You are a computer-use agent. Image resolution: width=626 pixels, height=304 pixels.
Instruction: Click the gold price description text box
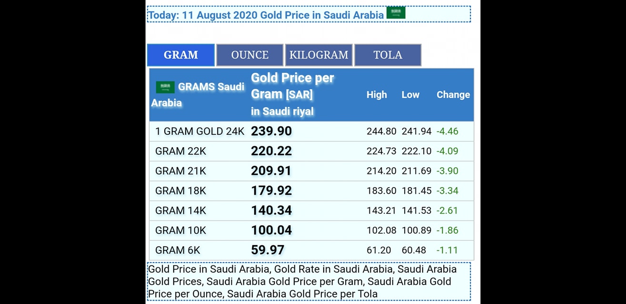point(309,282)
